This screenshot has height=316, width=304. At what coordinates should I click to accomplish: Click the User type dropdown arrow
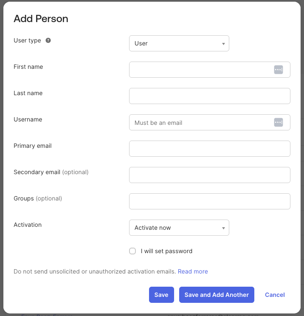(223, 44)
